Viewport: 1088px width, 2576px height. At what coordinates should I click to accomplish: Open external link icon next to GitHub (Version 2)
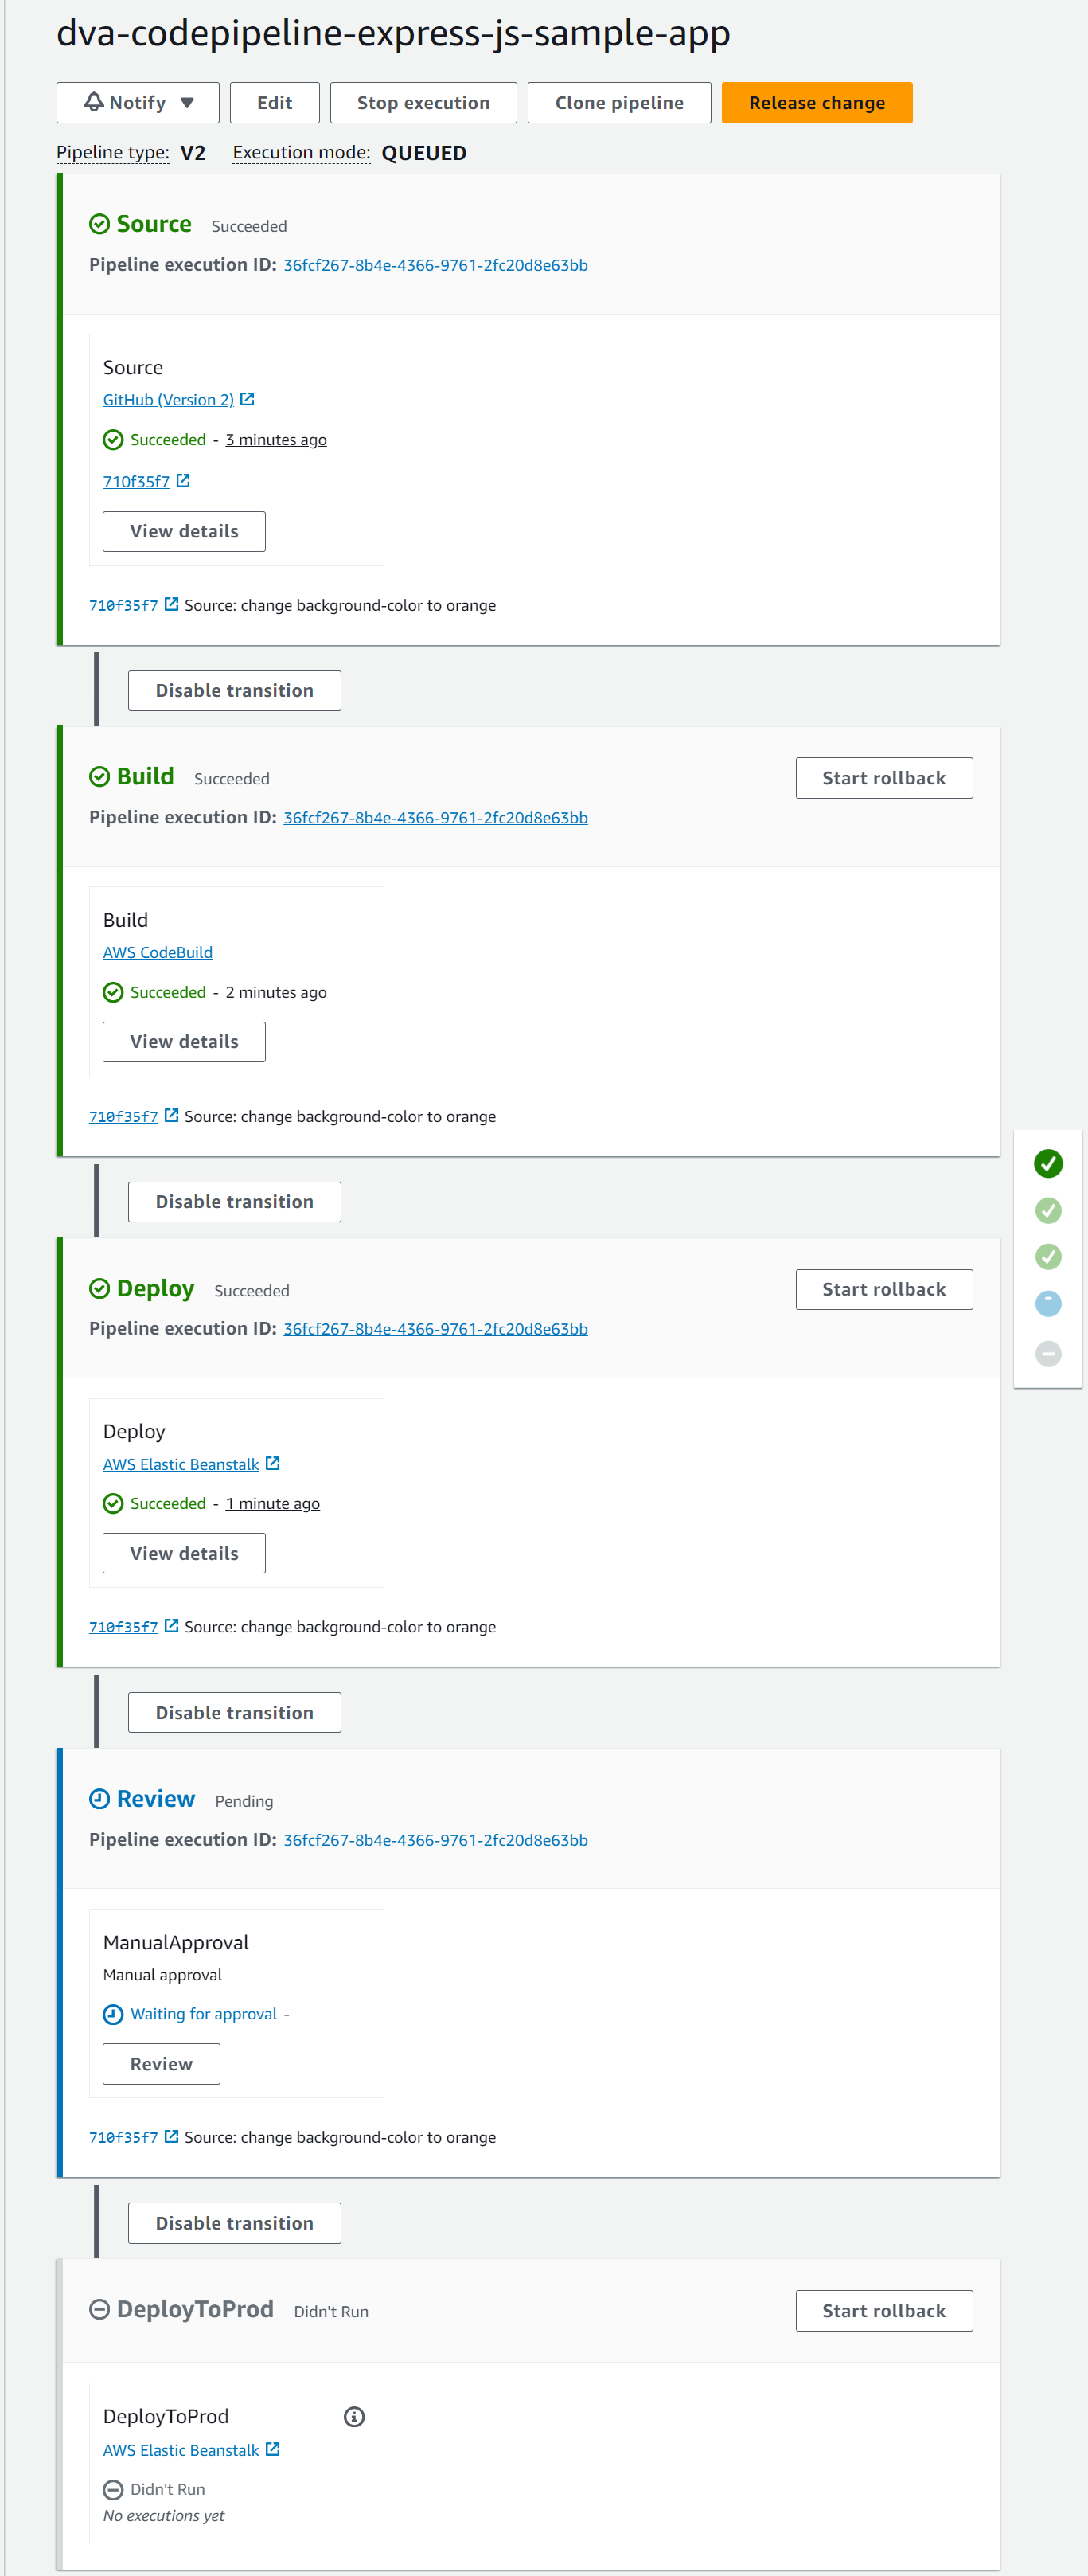pos(248,399)
